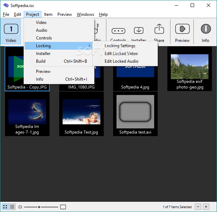Choose Preview in the Project menu
The height and width of the screenshot is (212, 217).
[x=59, y=71]
